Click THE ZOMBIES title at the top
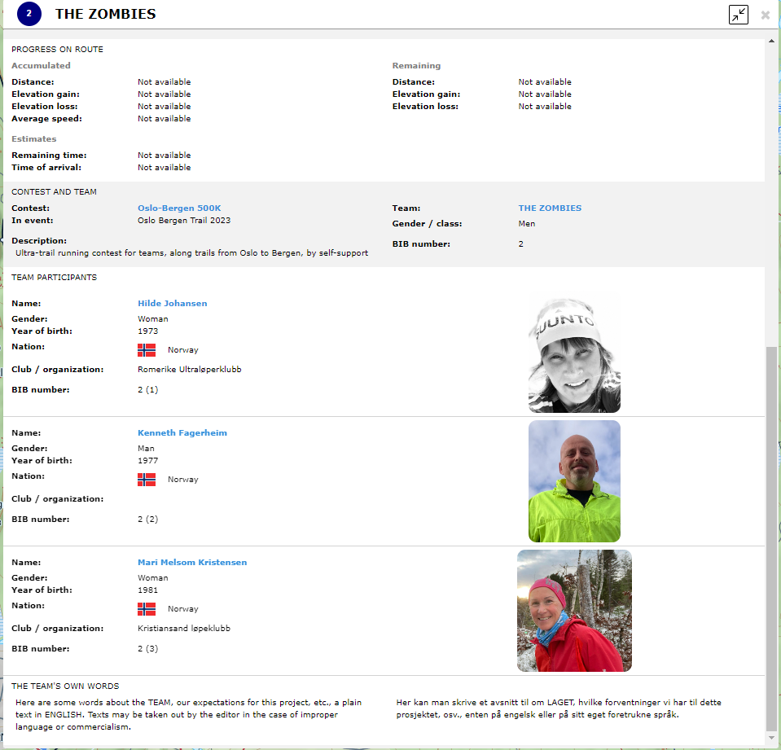This screenshot has height=750, width=781. click(106, 14)
